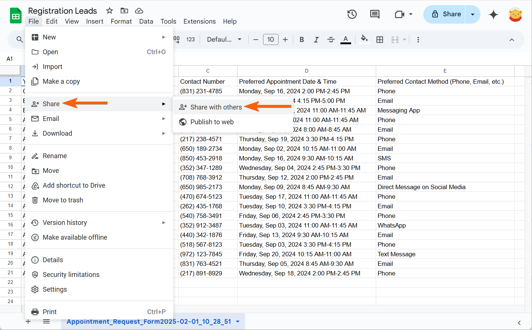Click the blue Share button
Image resolution: width=532 pixels, height=330 pixels.
446,14
